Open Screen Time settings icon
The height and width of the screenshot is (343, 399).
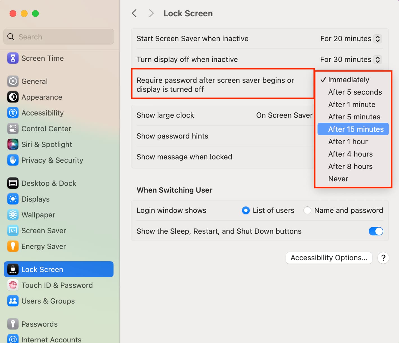(x=13, y=58)
